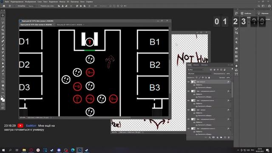Collapse effects list of the selected layer

pyautogui.click(x=230, y=82)
